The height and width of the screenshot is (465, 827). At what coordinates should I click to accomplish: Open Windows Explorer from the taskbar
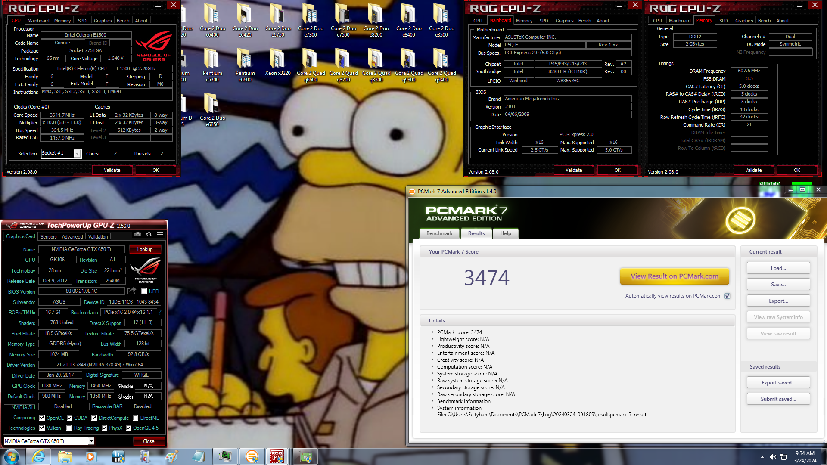pos(65,456)
